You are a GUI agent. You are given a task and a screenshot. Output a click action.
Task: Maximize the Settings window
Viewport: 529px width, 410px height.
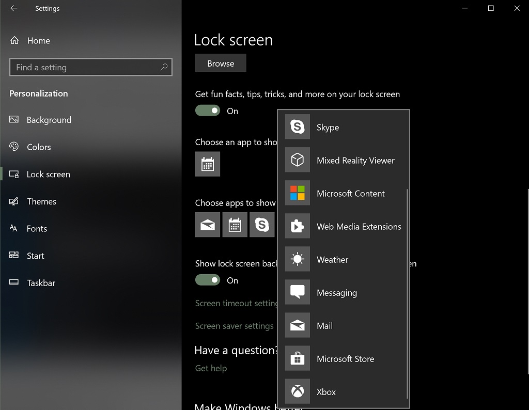(491, 8)
